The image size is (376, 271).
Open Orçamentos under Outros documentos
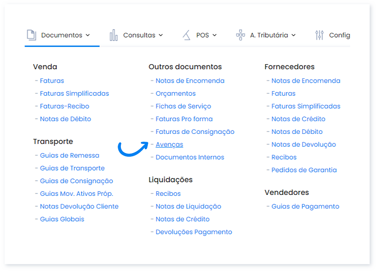[x=175, y=93]
